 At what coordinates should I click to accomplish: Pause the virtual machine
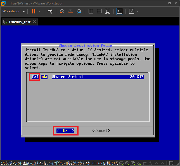[x=34, y=11]
